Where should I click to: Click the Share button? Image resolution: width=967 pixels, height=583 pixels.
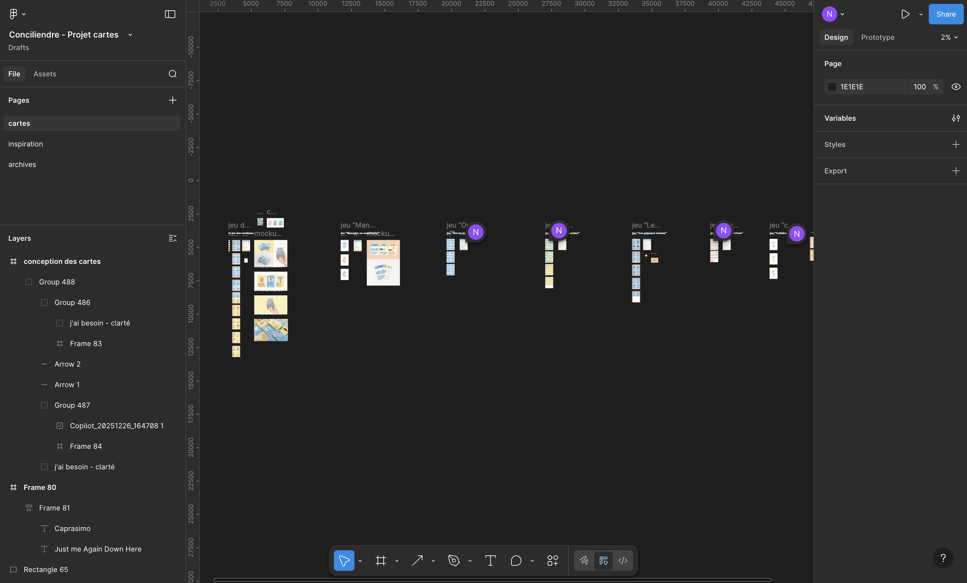tap(945, 14)
